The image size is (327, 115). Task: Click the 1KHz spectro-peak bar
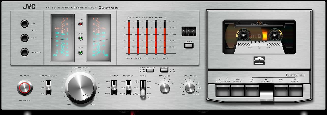[147, 38]
